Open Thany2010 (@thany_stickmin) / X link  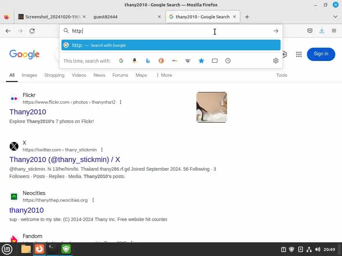pyautogui.click(x=64, y=160)
